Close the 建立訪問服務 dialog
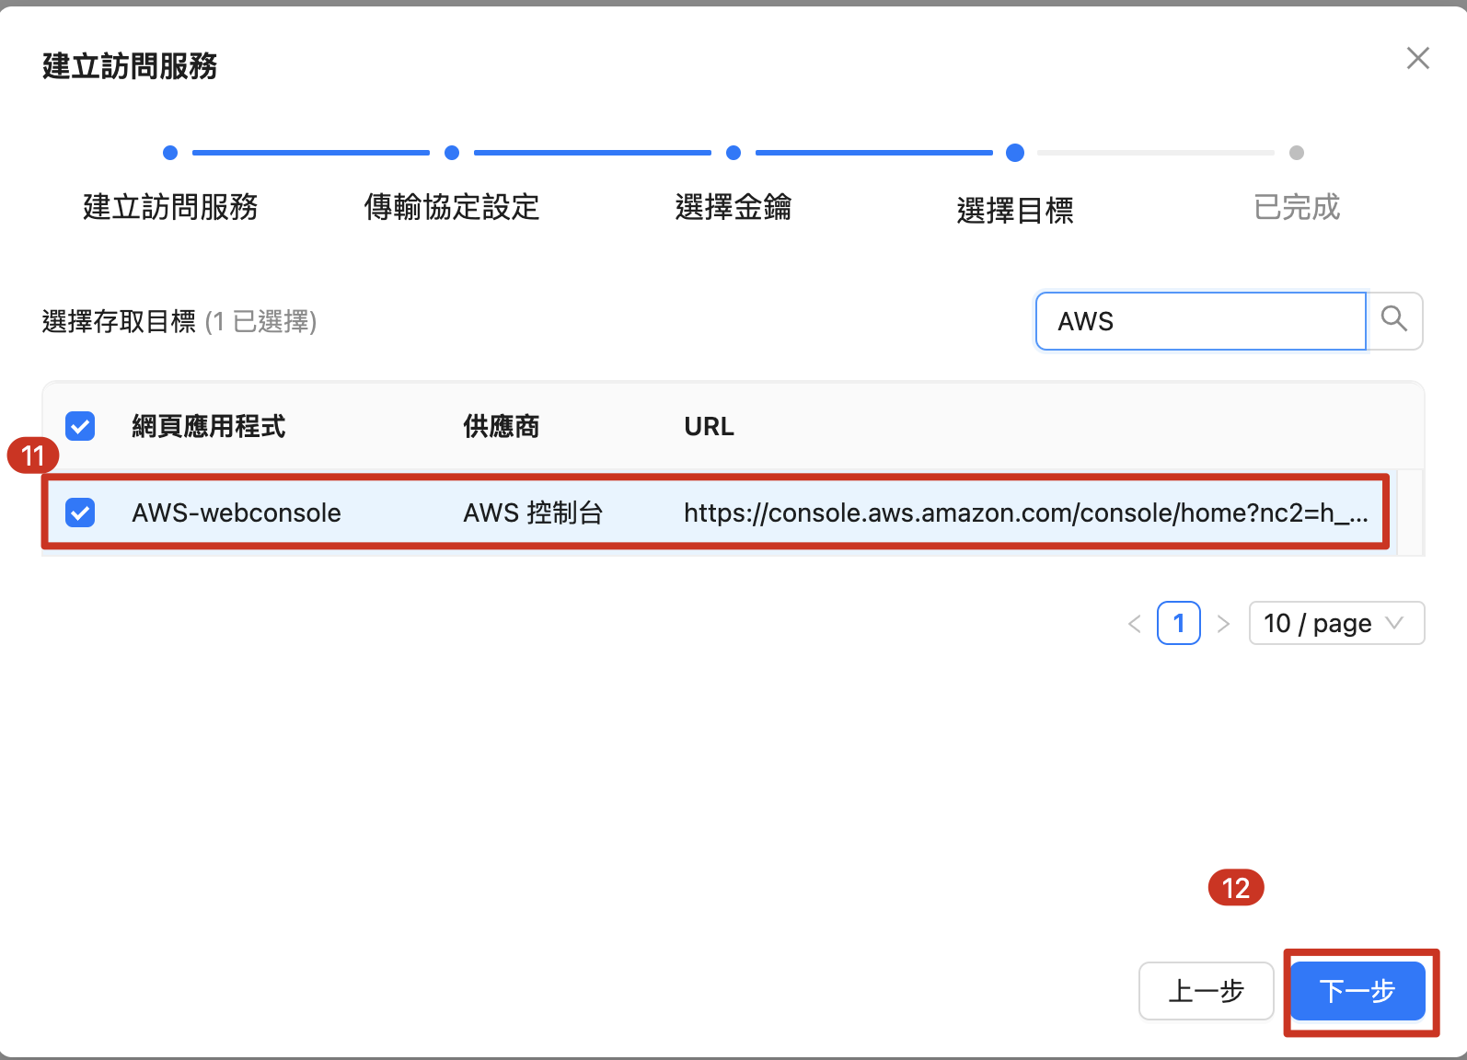The width and height of the screenshot is (1467, 1060). coord(1417,59)
